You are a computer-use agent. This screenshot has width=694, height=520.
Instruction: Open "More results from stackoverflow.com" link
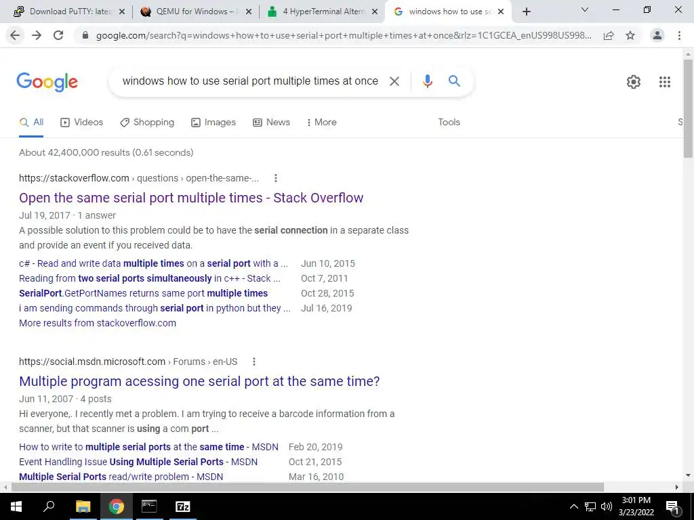tap(98, 323)
